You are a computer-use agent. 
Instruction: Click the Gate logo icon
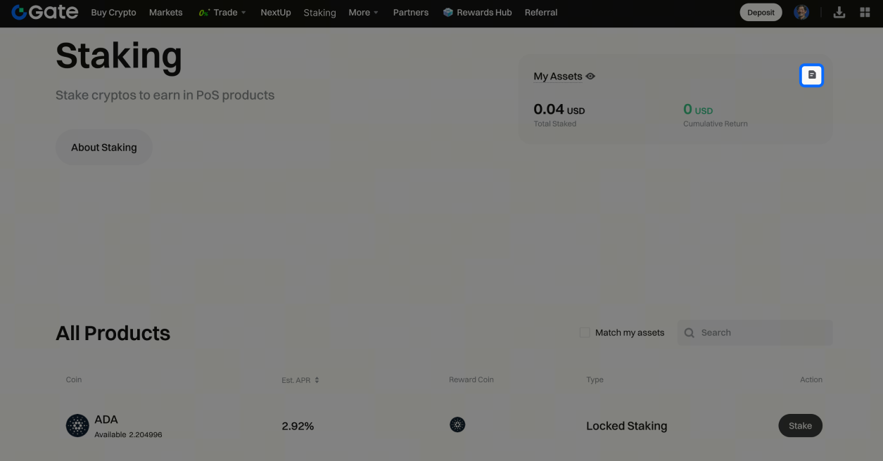[19, 12]
